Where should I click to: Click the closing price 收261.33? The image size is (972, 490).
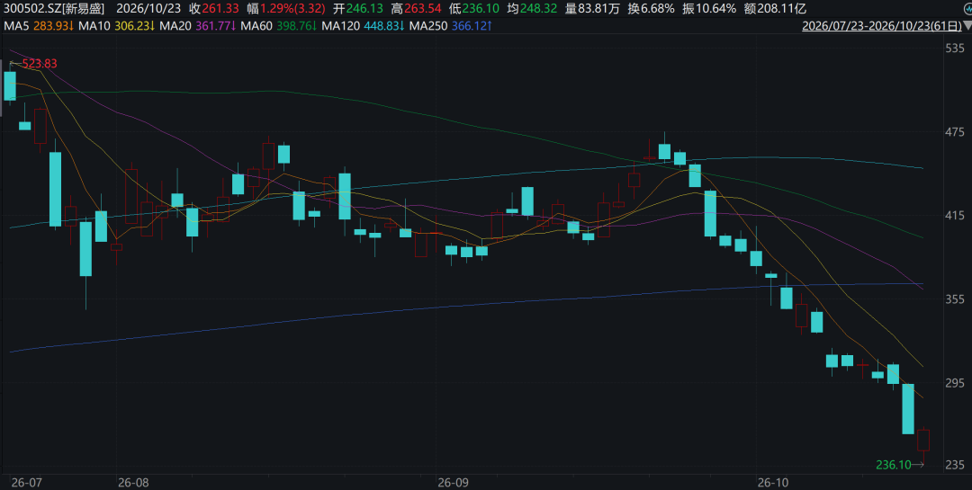coord(214,9)
